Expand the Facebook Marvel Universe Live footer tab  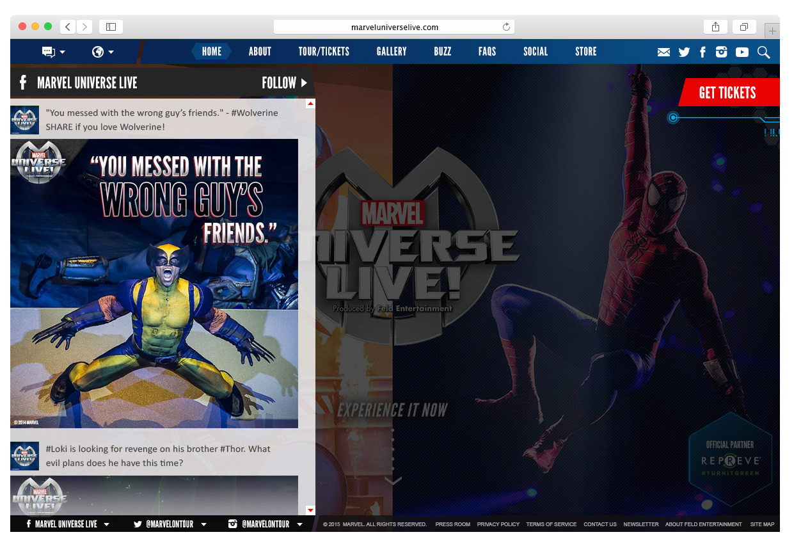click(x=67, y=524)
